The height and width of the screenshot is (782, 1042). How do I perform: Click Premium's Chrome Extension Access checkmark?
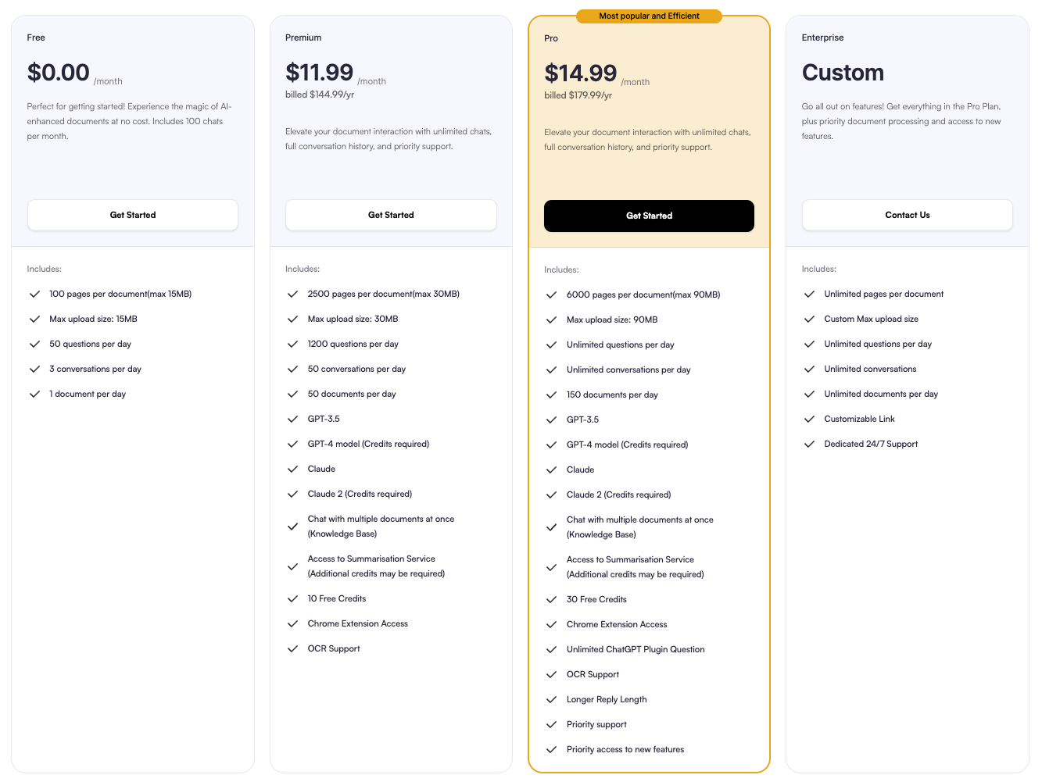pyautogui.click(x=292, y=623)
